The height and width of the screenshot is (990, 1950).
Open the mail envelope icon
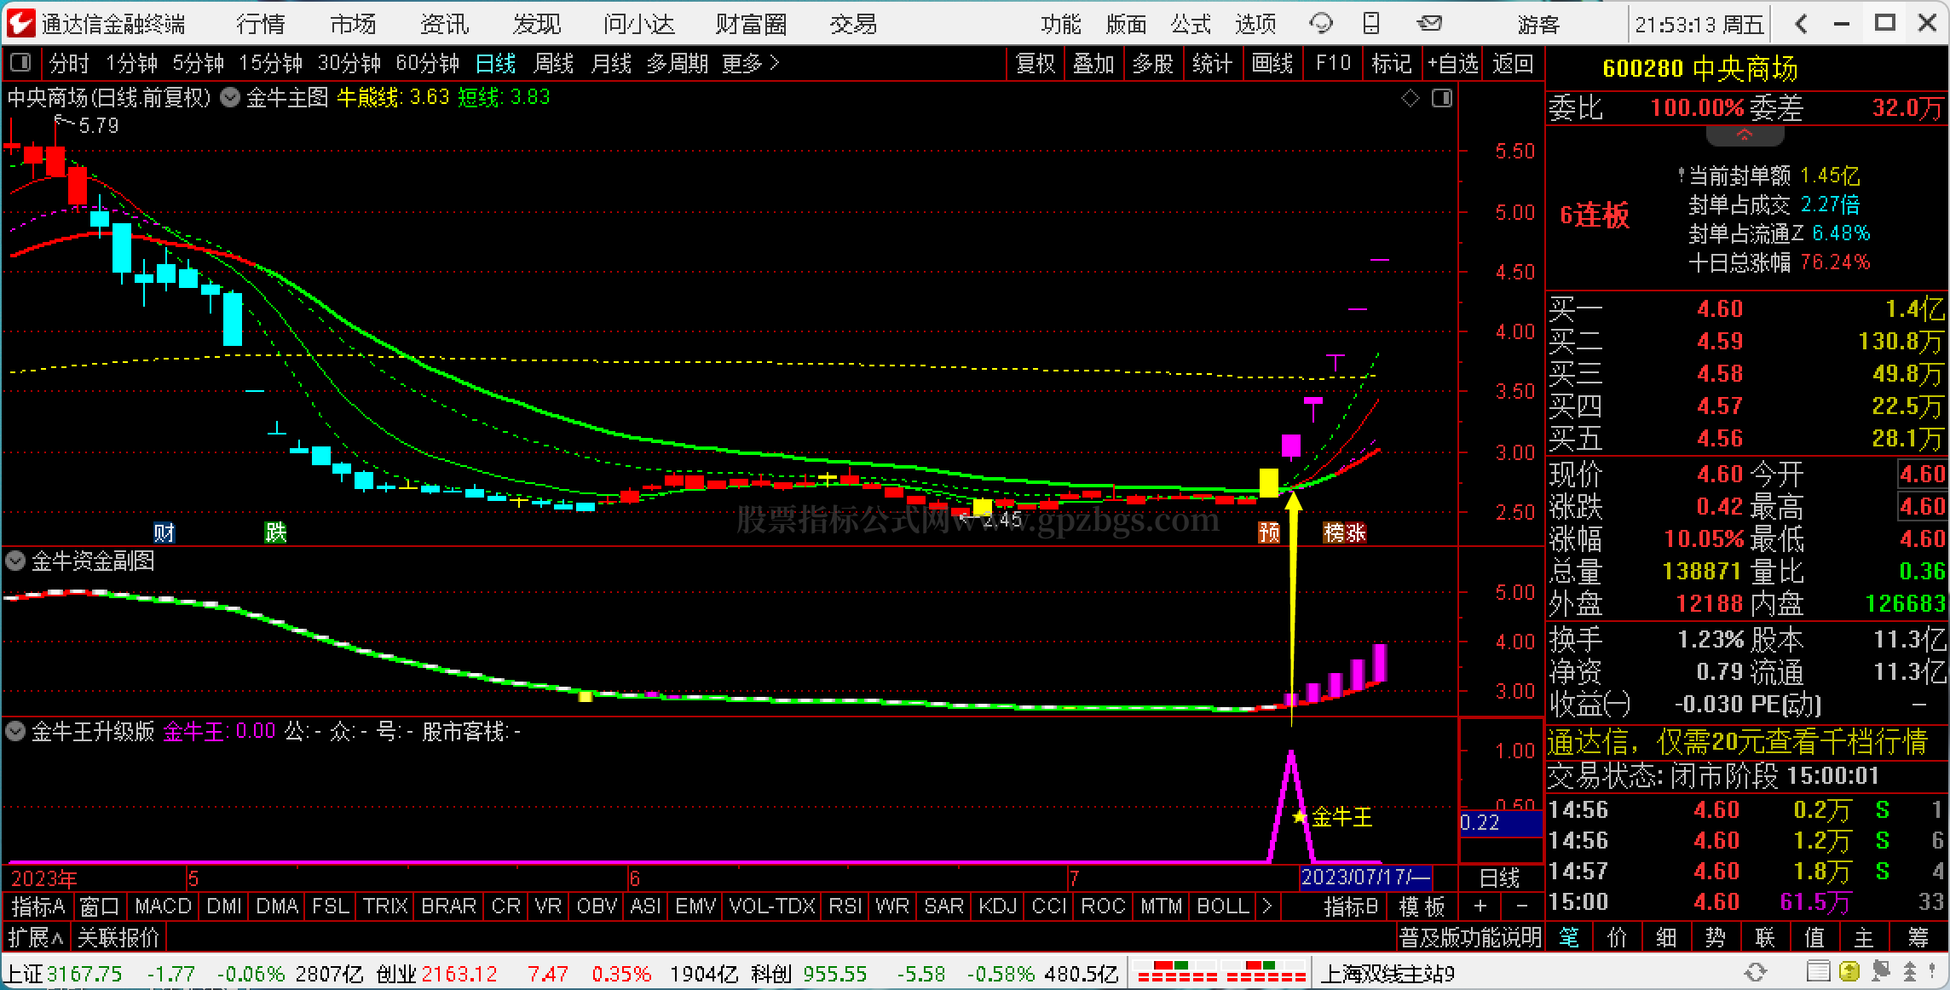pos(1430,23)
